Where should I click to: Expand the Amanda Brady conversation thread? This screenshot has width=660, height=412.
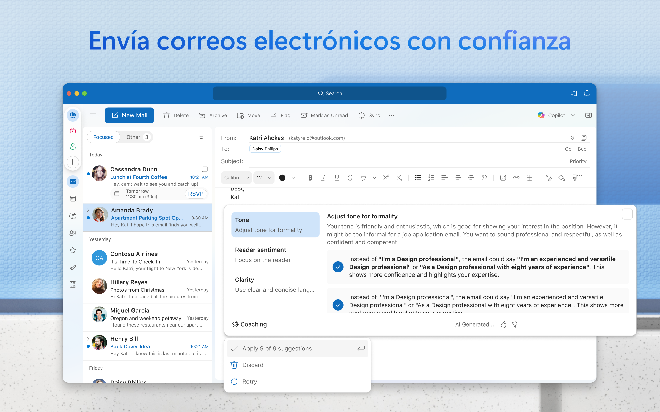pos(88,210)
